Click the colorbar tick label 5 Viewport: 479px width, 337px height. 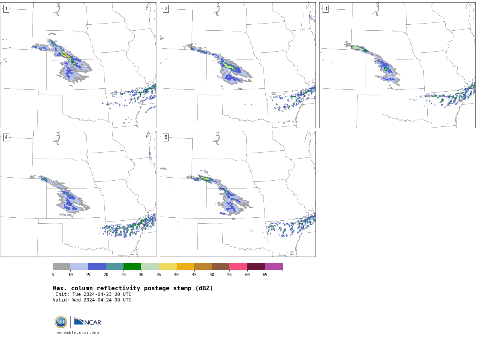coord(53,275)
